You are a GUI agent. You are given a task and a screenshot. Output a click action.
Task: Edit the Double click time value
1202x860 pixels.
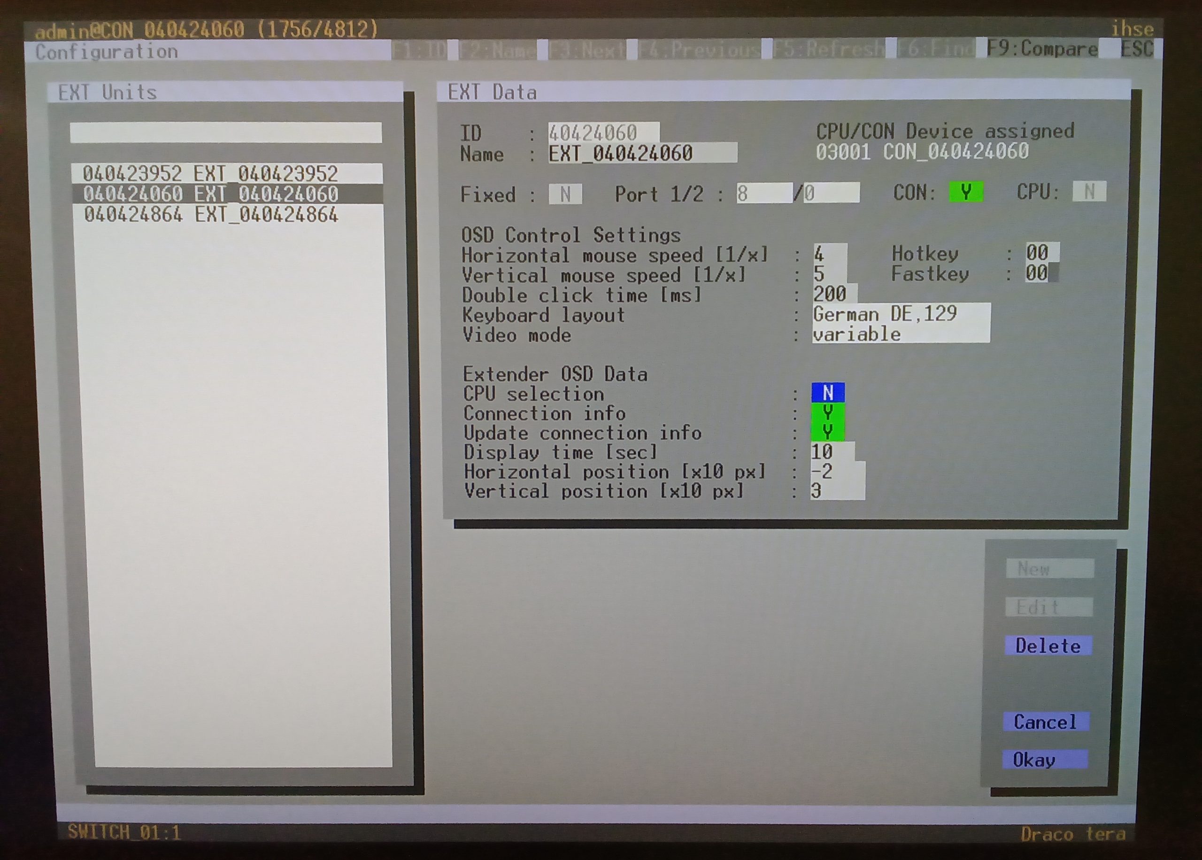(x=833, y=294)
